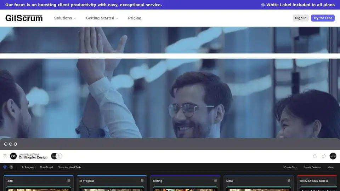Click Create Column
The image size is (340, 191).
[312, 167]
